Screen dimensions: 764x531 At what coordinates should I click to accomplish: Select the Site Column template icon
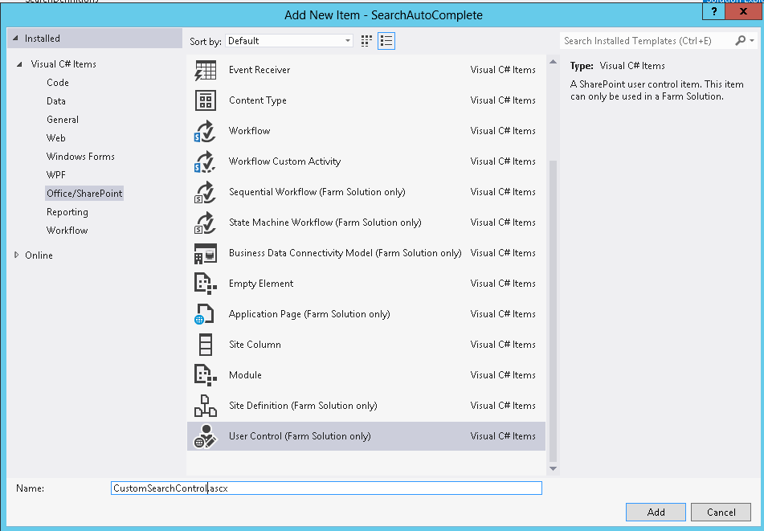point(206,345)
